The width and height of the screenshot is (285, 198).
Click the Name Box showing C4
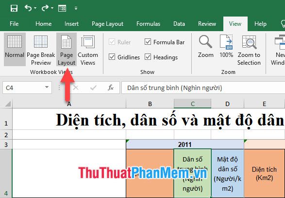[24, 88]
